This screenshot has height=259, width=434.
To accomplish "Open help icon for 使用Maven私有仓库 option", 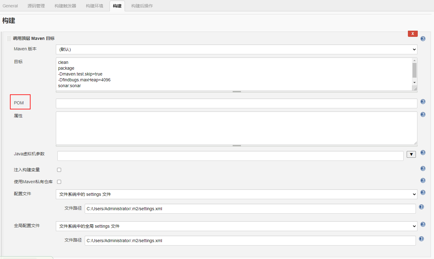I will 423,180.
